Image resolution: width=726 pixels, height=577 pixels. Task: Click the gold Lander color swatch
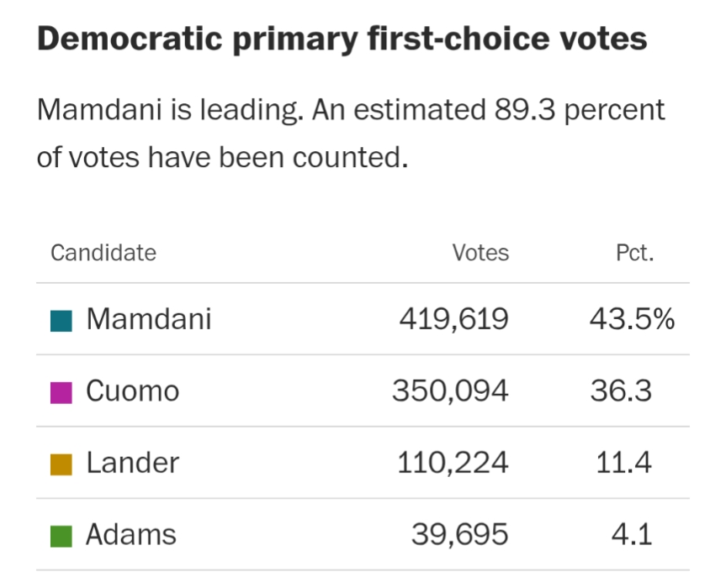(61, 464)
